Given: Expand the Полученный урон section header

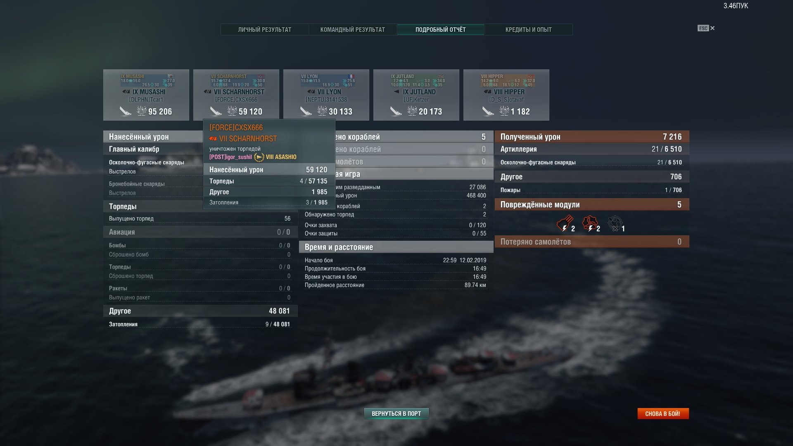Looking at the screenshot, I should (592, 137).
